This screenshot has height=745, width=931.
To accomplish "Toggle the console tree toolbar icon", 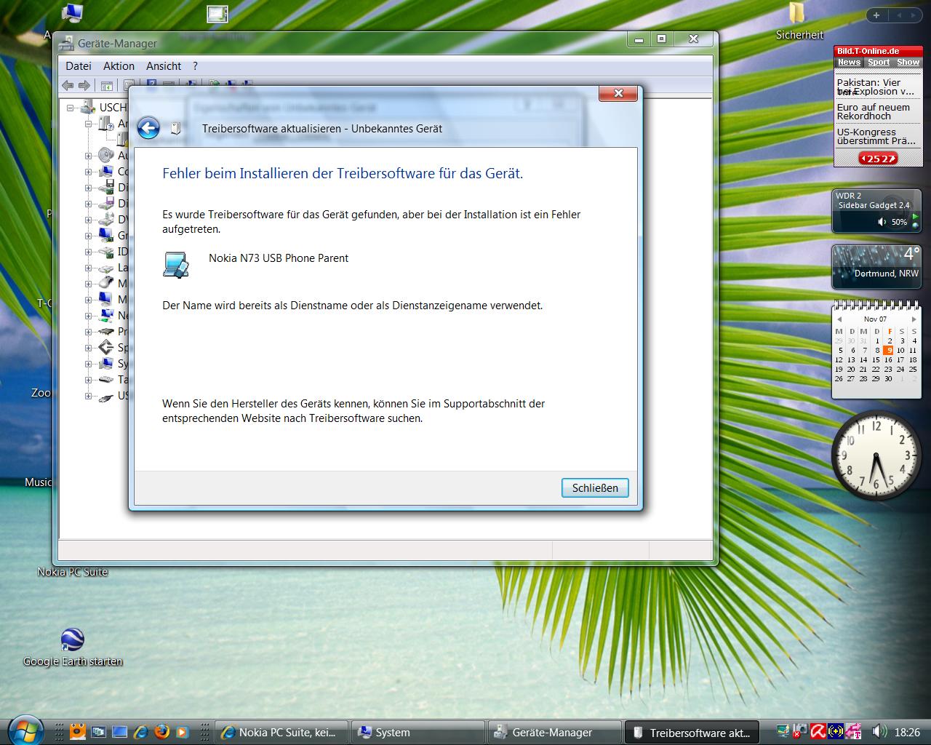I will [x=107, y=85].
